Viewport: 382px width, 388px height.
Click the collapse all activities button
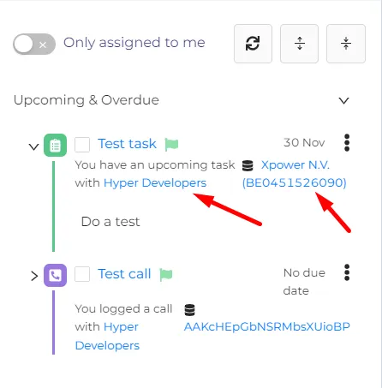(346, 44)
